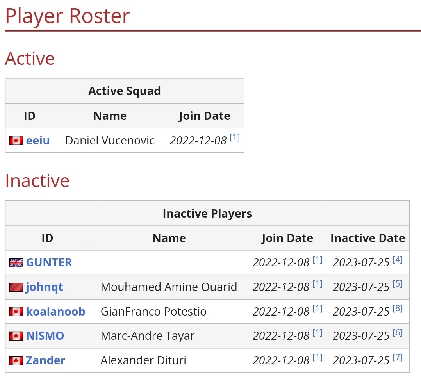Viewport: 421px width, 378px height.
Task: Open the eeiu player page link
Action: (x=38, y=141)
